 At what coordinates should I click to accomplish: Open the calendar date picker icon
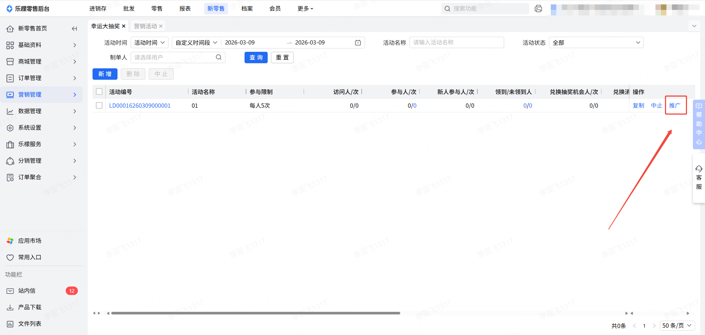(x=358, y=43)
